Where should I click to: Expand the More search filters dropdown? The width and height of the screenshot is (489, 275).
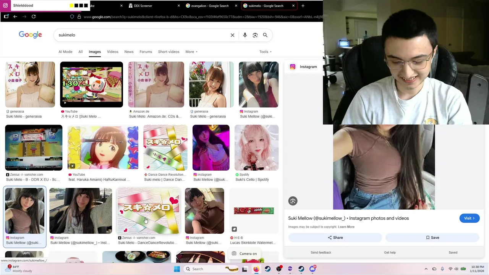[x=191, y=52]
